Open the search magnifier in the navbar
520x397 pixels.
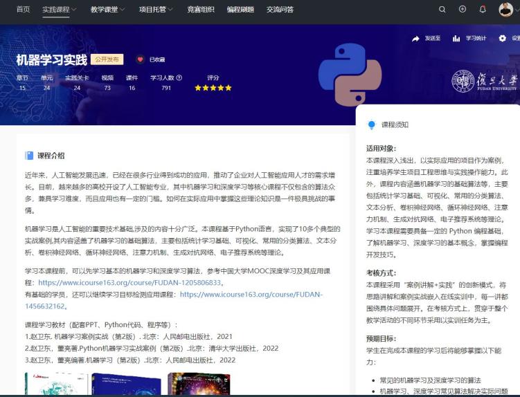click(x=442, y=10)
